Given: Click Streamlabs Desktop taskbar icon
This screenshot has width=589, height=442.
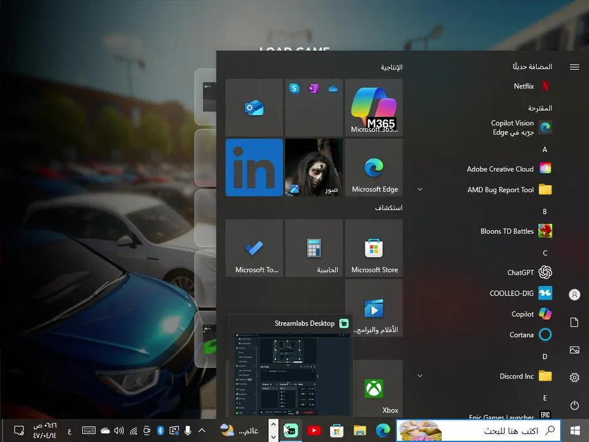Looking at the screenshot, I should click(x=291, y=430).
